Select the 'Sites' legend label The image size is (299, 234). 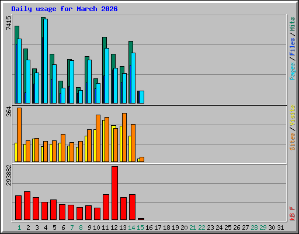292,142
